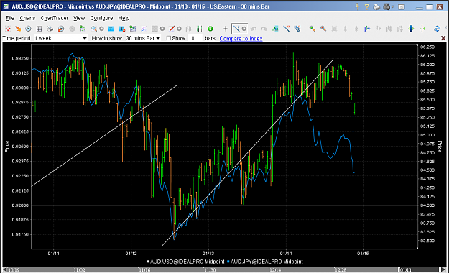Expand the dropdown arrow beside the cubes icon

[392, 6]
